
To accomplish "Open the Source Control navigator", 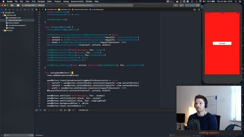I will coord(6,10).
